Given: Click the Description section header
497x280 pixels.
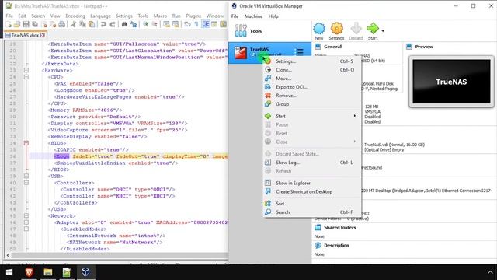Looking at the screenshot, I should point(336,246).
